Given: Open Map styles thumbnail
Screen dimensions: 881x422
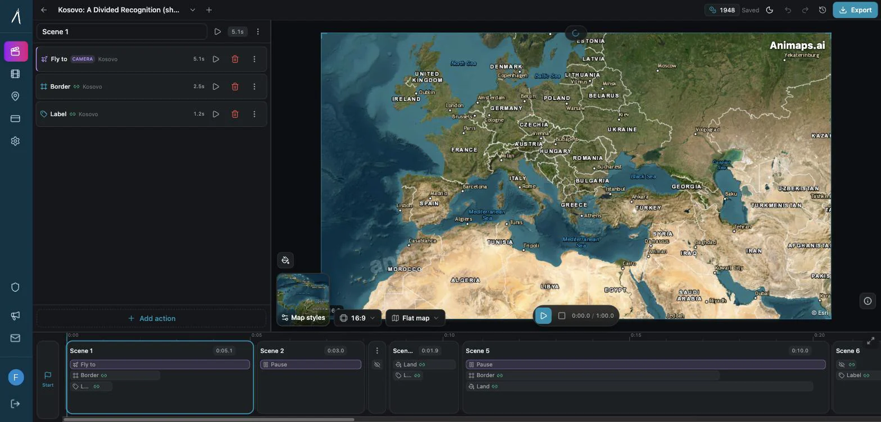Looking at the screenshot, I should [303, 299].
